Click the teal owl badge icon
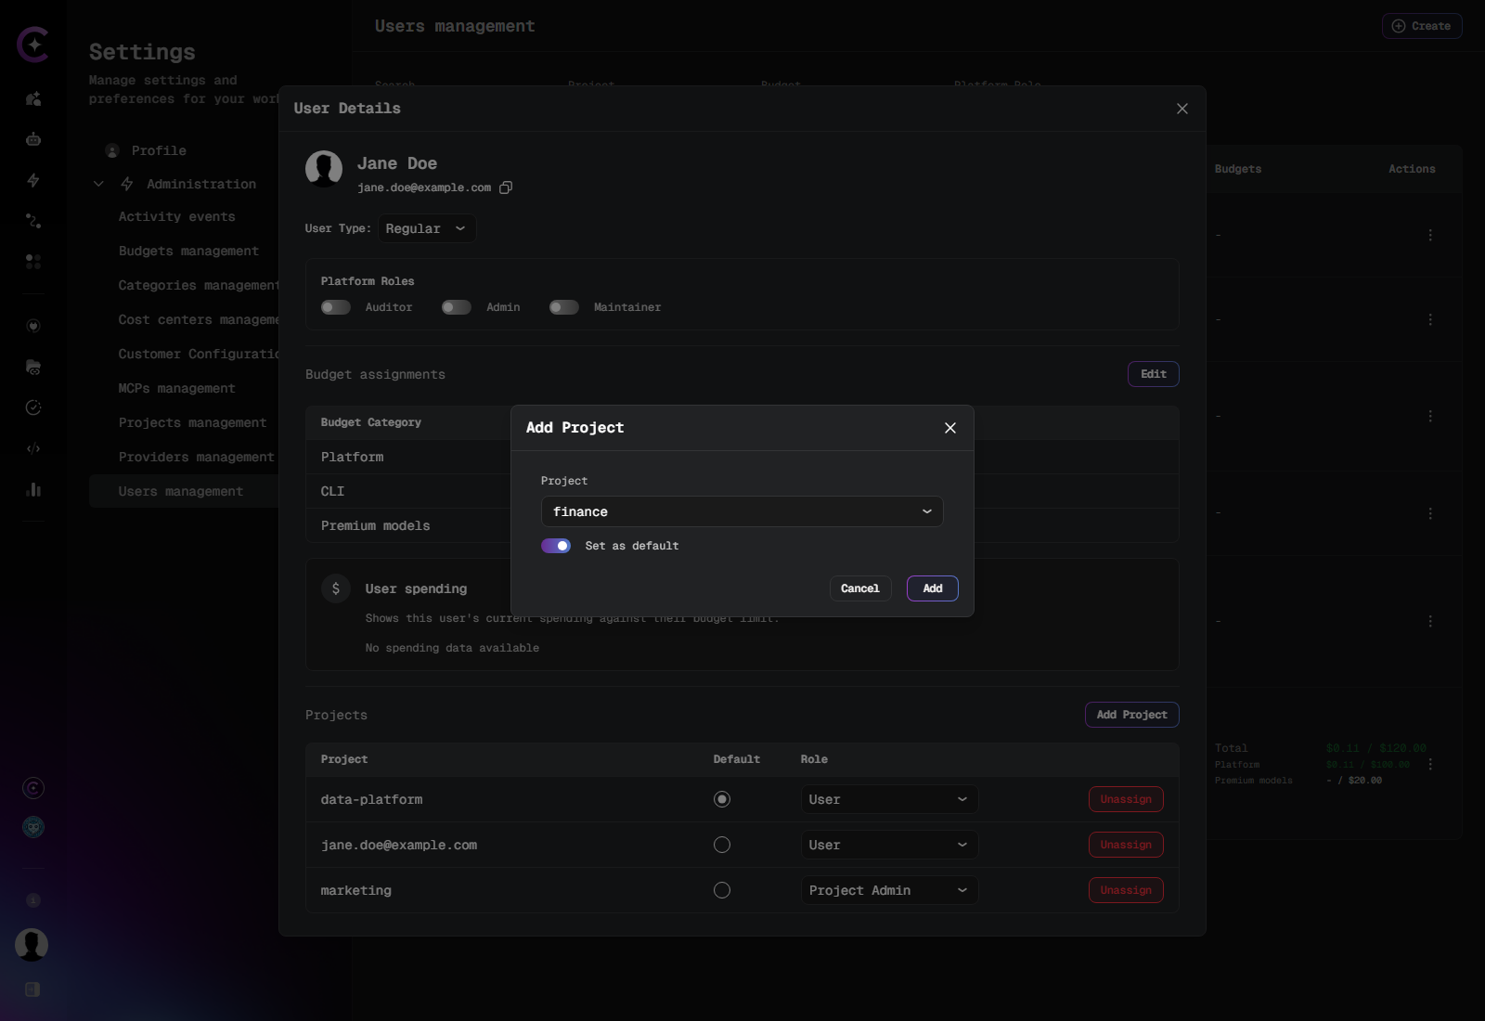1485x1021 pixels. pos(33,827)
